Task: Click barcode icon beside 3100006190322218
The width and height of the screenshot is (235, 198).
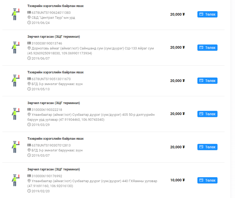Action: tap(29, 110)
